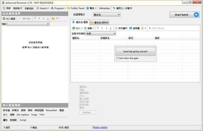Add the move batch method

coord(23,110)
